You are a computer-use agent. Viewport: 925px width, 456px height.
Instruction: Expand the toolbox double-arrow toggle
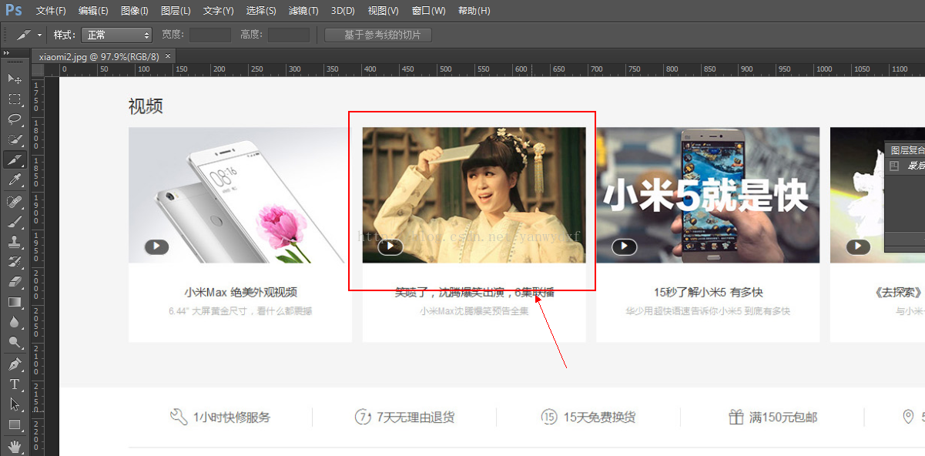[x=6, y=52]
